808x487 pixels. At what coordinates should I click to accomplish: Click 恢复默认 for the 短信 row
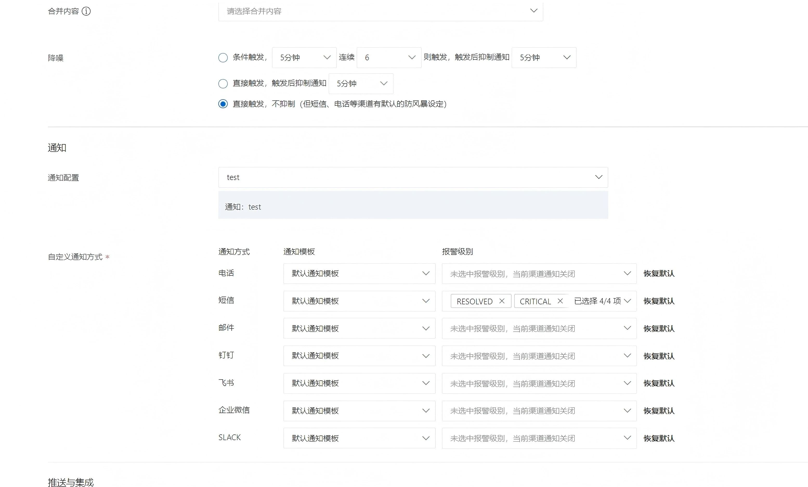coord(659,301)
